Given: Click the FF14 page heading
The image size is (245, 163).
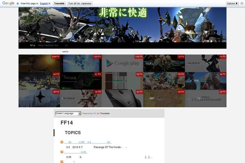Looking at the screenshot, I should pyautogui.click(x=67, y=123).
